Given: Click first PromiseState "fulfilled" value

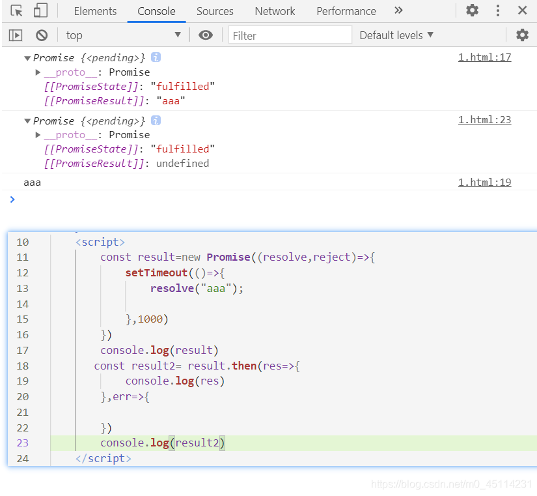Looking at the screenshot, I should [182, 87].
